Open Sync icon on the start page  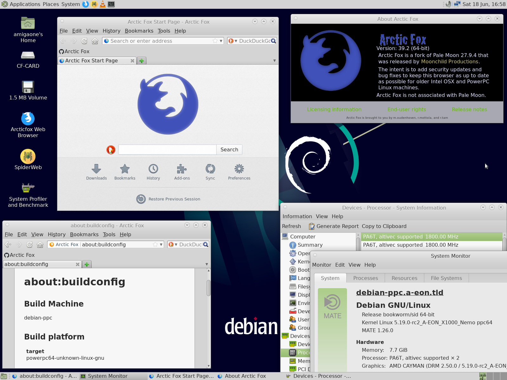(210, 172)
